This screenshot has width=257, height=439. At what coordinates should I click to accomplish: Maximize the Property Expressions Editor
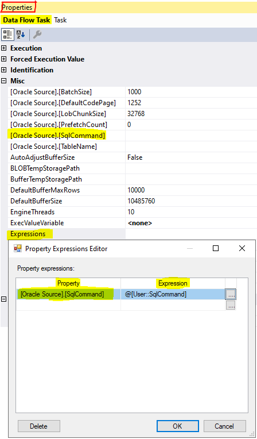pos(216,248)
